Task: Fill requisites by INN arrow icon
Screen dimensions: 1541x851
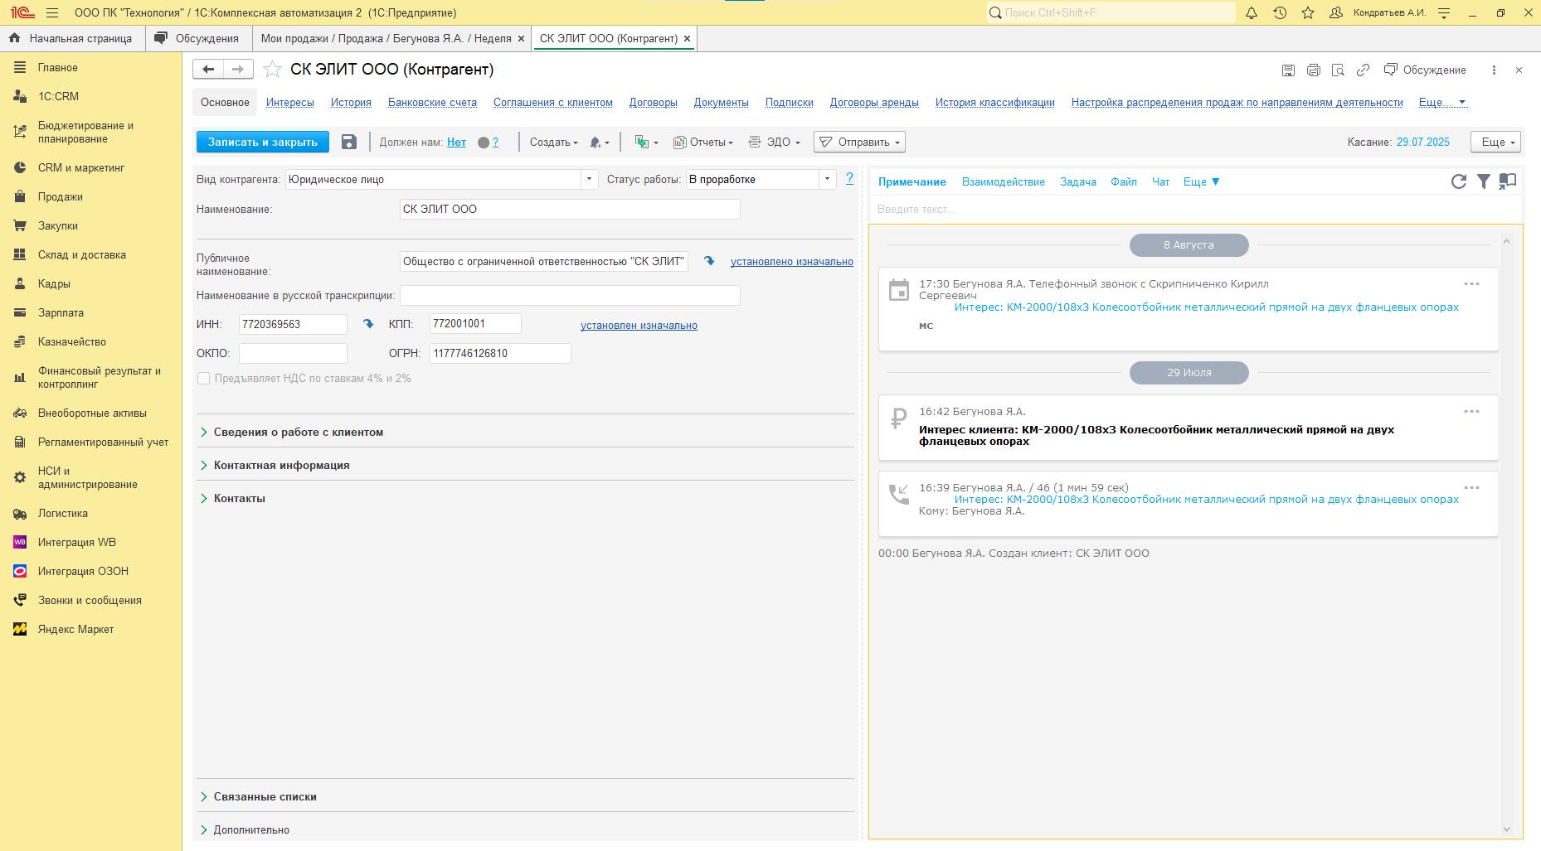Action: 368,324
